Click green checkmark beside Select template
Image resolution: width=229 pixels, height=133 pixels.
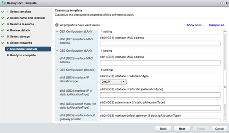tap(3, 12)
